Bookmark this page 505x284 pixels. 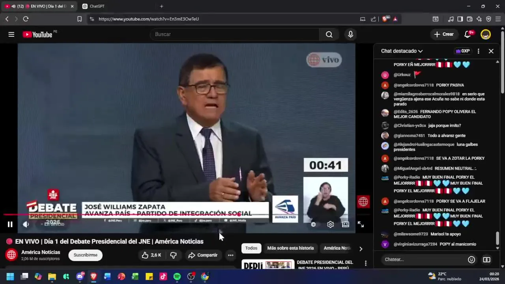(x=79, y=19)
